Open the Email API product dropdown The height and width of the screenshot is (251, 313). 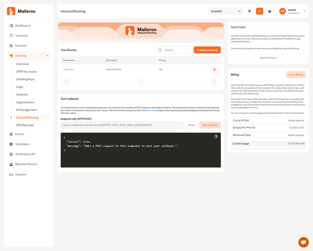point(226,11)
